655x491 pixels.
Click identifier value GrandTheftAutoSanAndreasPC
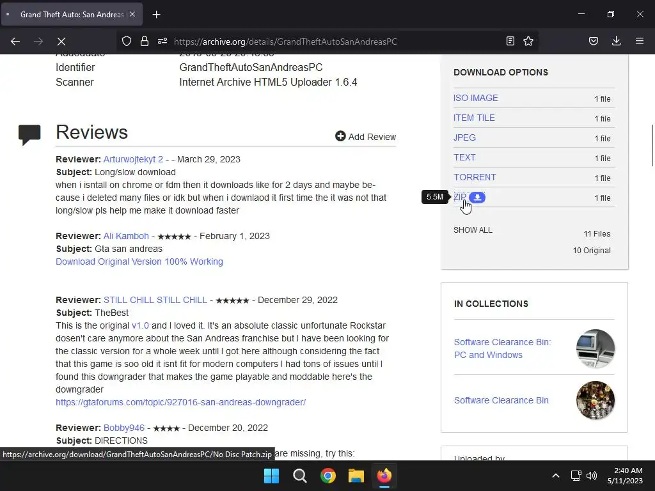[x=251, y=67]
